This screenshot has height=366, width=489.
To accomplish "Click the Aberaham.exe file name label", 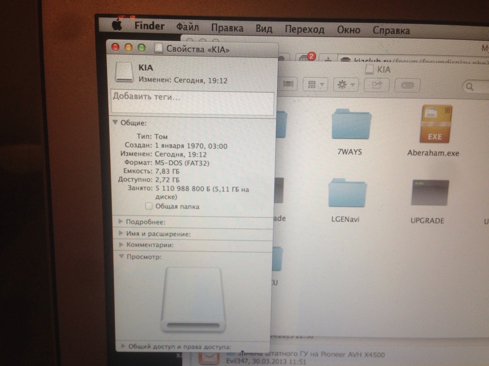I will (x=433, y=153).
